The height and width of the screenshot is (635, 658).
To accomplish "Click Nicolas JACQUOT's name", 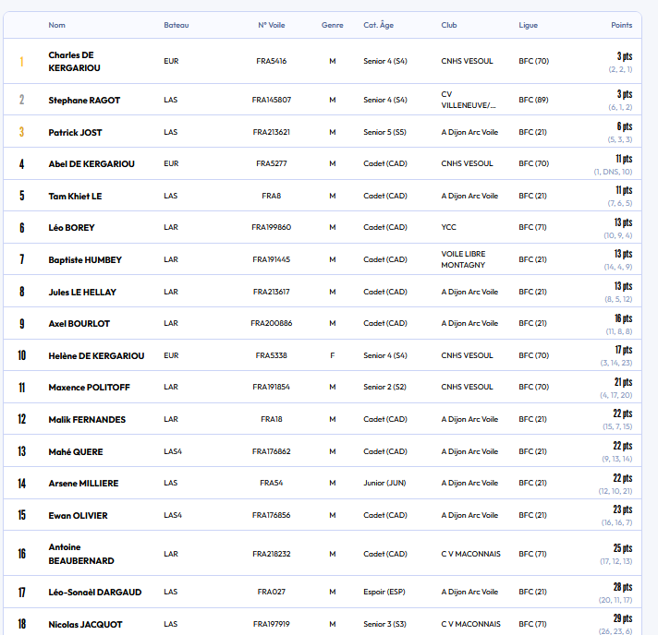I will (x=85, y=625).
